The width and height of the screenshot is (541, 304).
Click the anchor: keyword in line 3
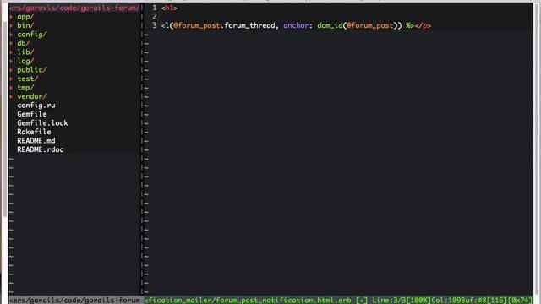tap(298, 25)
